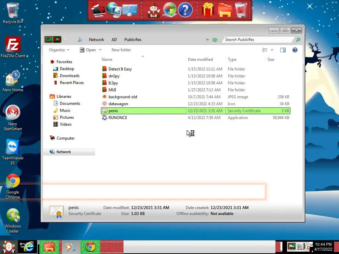Select Network in the navigation pane

(x=69, y=152)
